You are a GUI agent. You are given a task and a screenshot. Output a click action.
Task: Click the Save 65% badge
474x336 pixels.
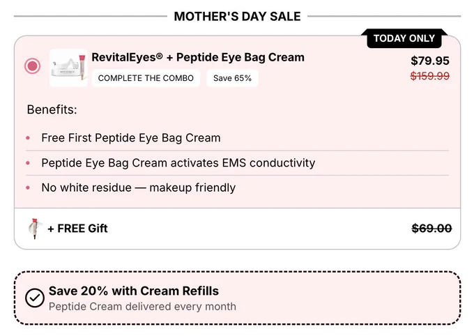(x=232, y=78)
